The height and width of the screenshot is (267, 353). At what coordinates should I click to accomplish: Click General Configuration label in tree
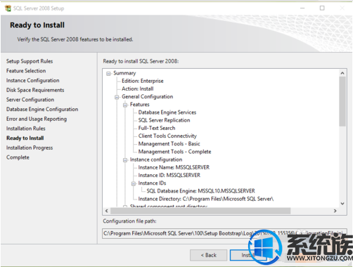(x=147, y=96)
